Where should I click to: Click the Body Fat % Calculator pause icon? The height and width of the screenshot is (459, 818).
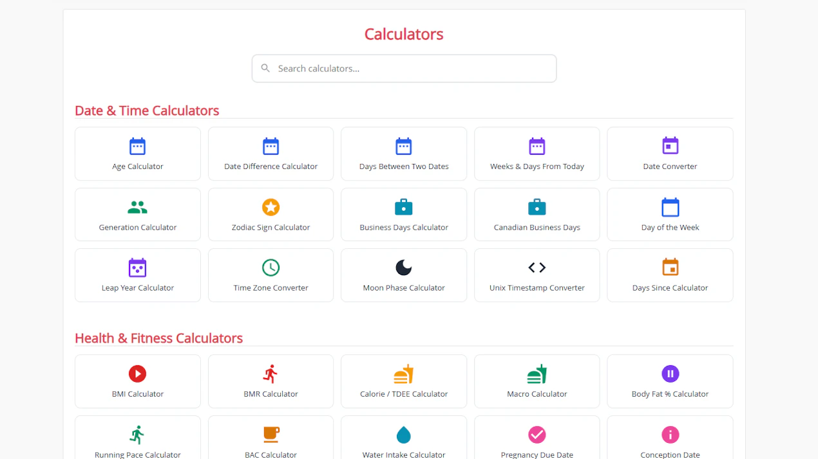671,373
